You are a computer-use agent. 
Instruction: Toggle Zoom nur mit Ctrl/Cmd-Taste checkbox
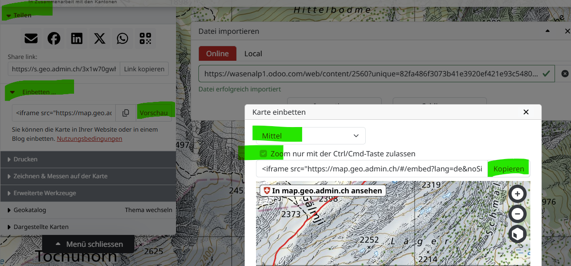pos(263,154)
